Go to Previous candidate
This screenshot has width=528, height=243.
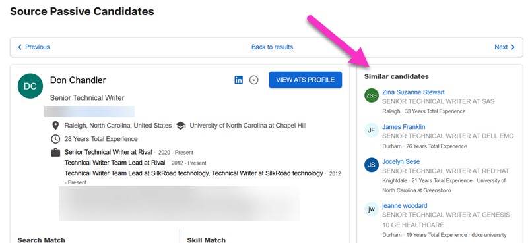(34, 47)
